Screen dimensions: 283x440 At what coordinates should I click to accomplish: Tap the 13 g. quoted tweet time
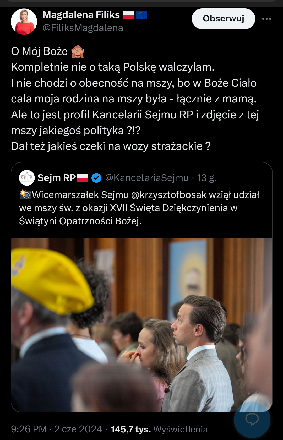(207, 178)
